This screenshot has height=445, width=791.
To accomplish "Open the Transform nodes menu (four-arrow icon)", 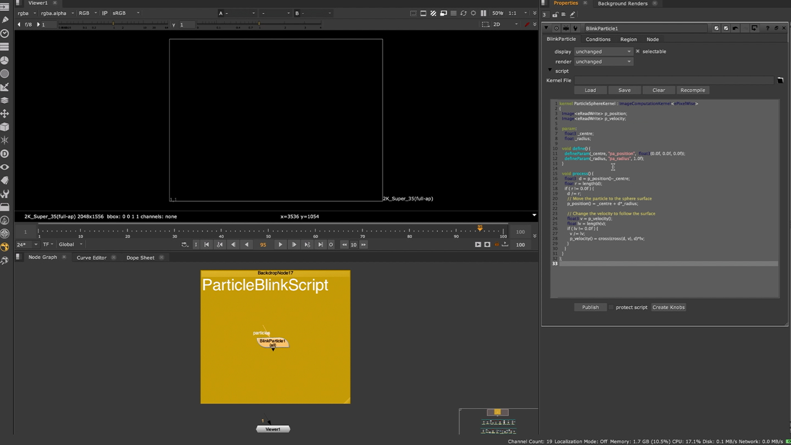I will pyautogui.click(x=4, y=114).
